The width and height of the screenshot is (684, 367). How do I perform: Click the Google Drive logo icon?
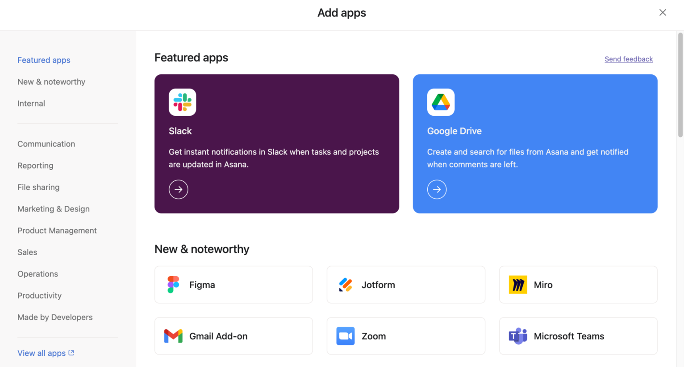[441, 102]
